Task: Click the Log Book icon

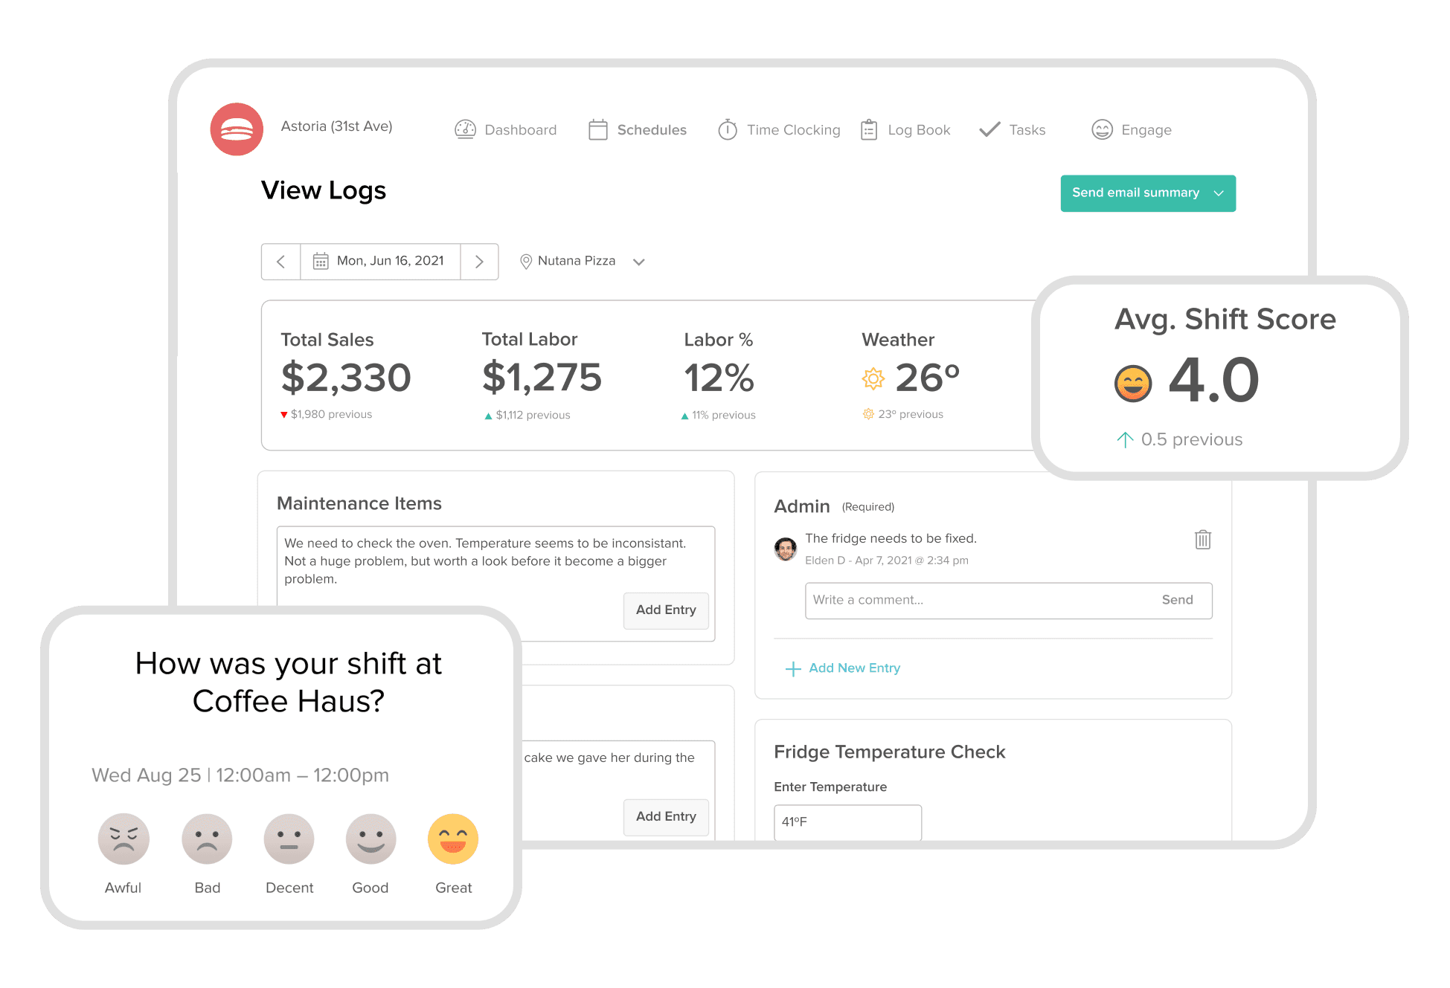Action: pos(868,130)
